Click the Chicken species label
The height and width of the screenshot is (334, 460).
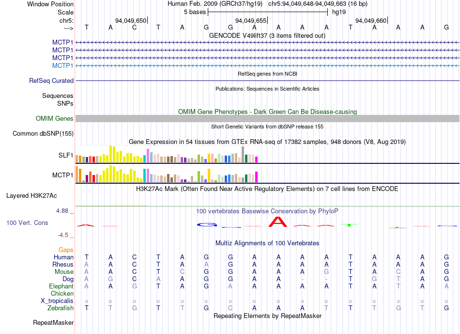[x=62, y=293]
